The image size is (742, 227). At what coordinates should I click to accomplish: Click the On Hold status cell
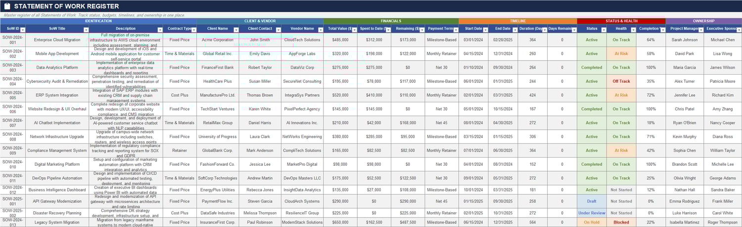(x=592, y=222)
